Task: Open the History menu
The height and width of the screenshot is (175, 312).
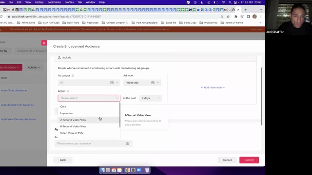Action: pos(39,2)
